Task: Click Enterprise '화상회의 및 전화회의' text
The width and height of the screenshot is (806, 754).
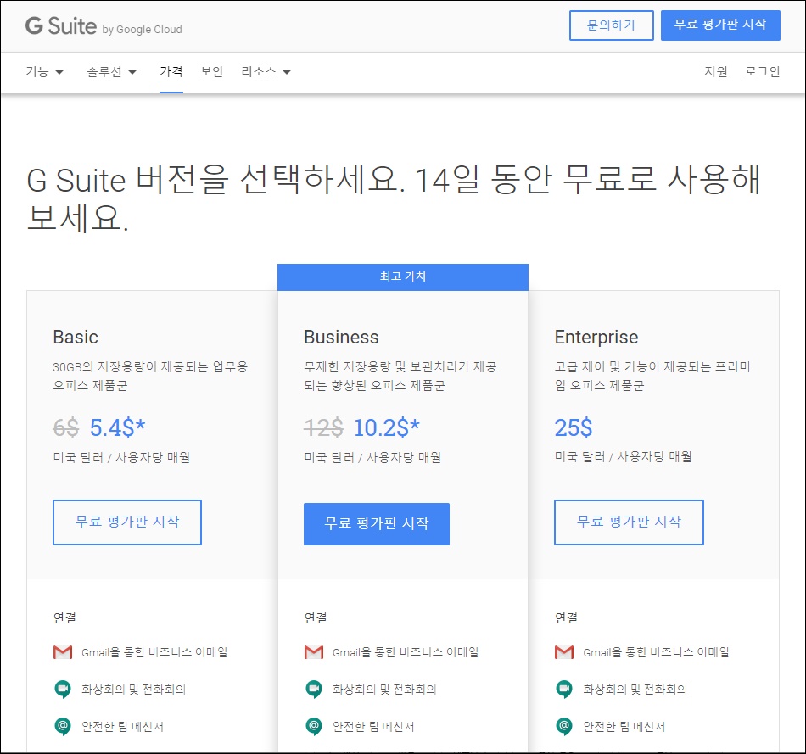Action: pos(635,690)
